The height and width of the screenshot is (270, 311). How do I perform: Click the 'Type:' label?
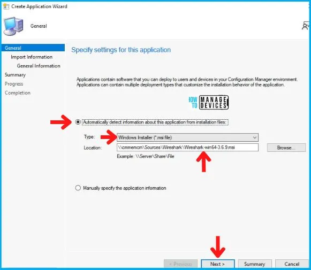tap(89, 137)
